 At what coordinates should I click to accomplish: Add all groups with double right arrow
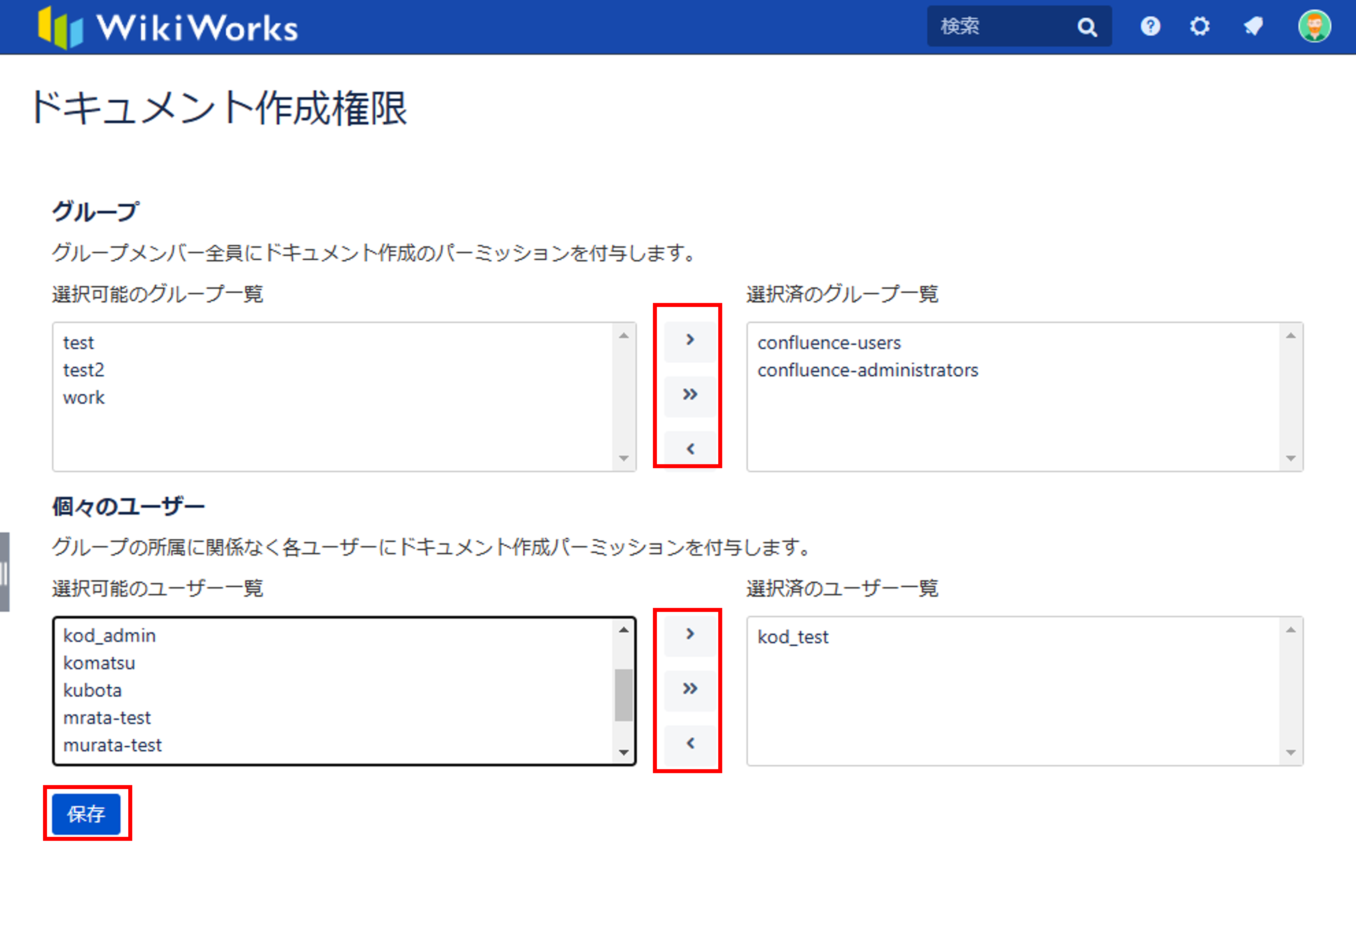point(690,395)
